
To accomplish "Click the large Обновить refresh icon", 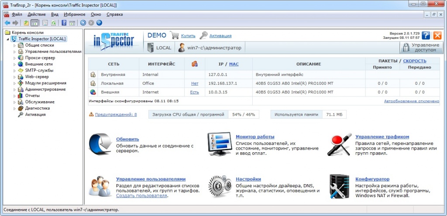I will [x=100, y=144].
